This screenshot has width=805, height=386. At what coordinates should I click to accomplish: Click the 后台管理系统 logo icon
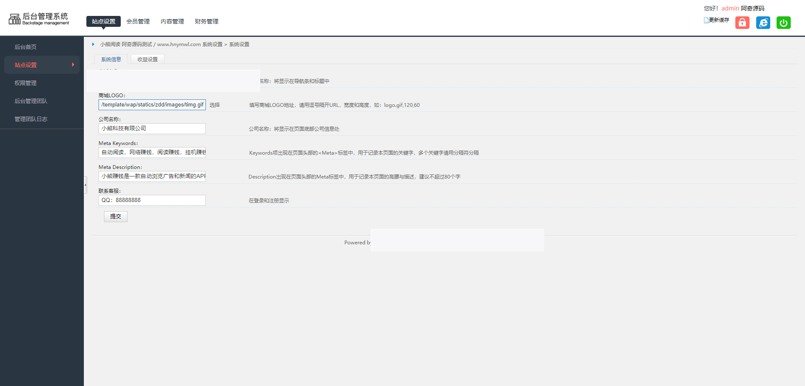(15, 19)
